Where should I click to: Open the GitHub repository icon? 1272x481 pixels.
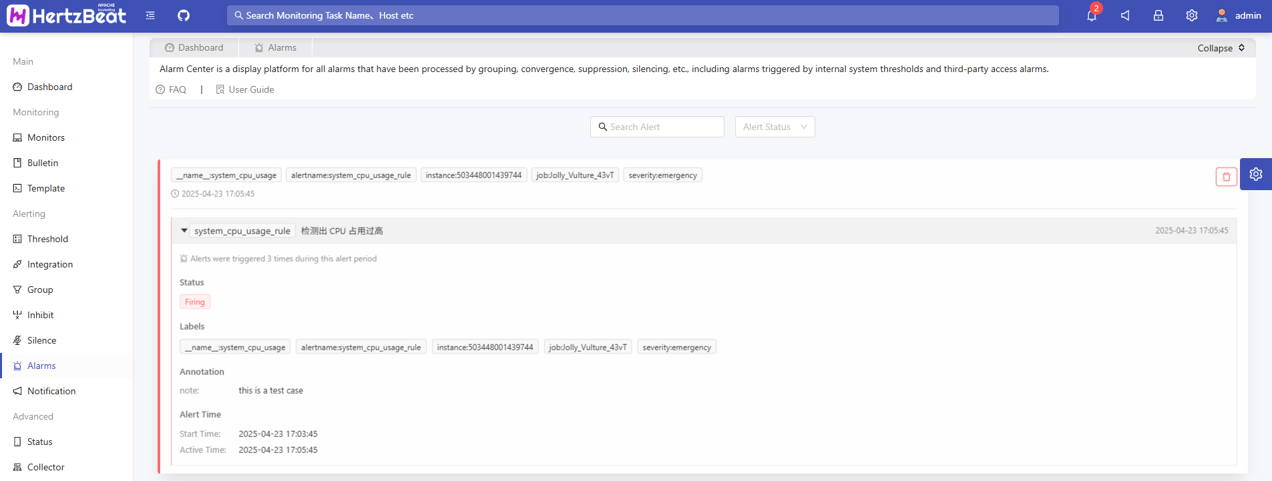point(184,15)
